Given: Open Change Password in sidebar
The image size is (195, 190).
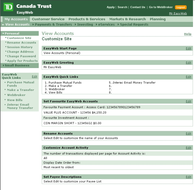Looking at the screenshot, I should pyautogui.click(x=21, y=56).
